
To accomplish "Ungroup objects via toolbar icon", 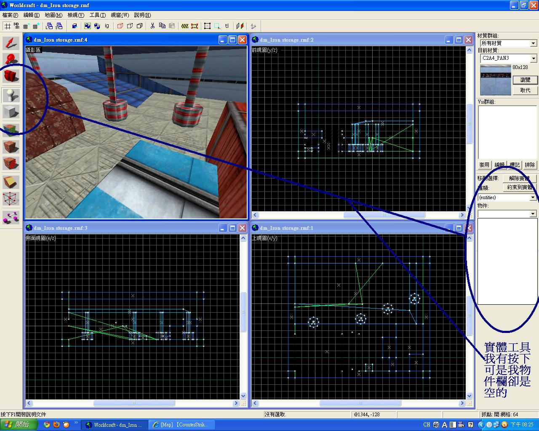I will 97,26.
